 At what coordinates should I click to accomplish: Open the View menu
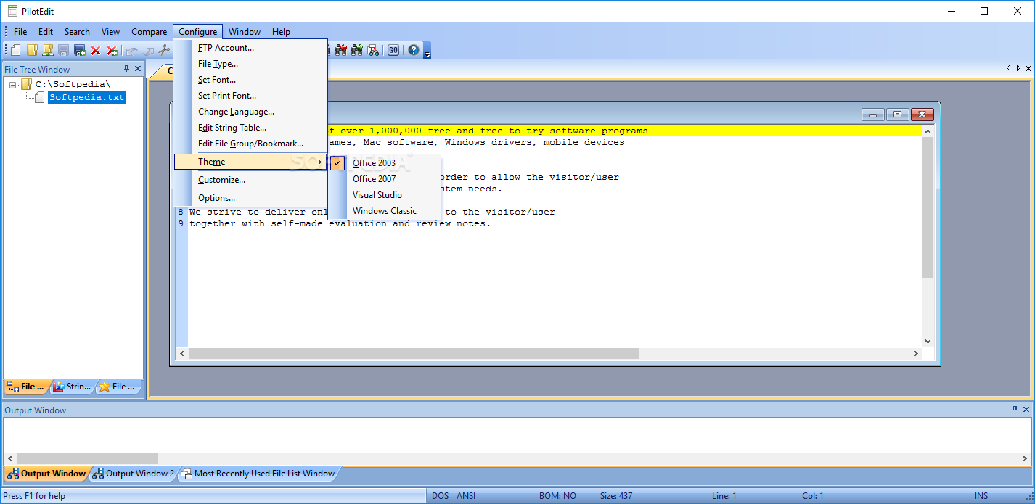(x=110, y=32)
